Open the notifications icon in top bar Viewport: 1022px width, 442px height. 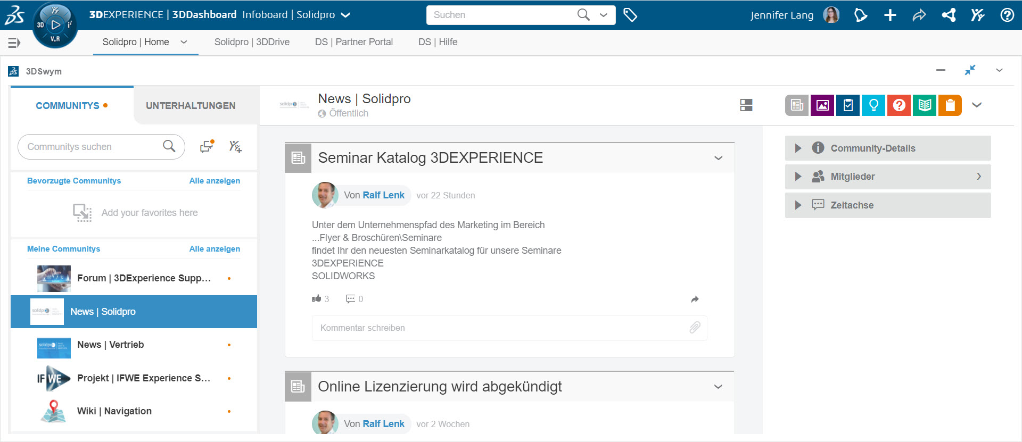pyautogui.click(x=861, y=15)
